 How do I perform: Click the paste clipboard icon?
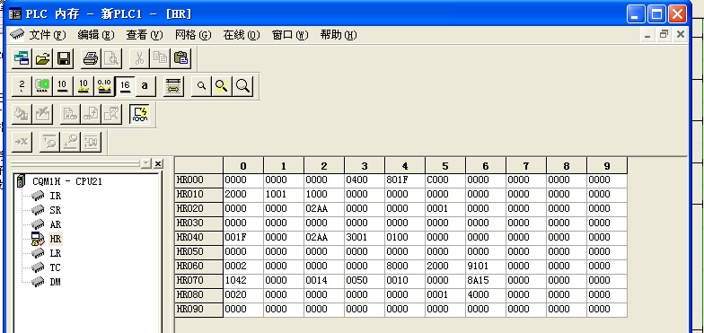click(x=181, y=57)
